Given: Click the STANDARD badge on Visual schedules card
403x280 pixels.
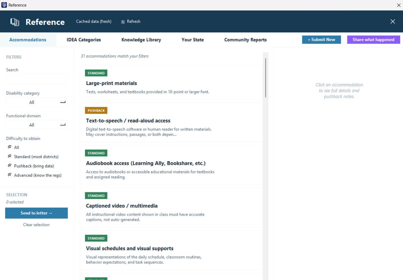Looking at the screenshot, I should 96,238.
